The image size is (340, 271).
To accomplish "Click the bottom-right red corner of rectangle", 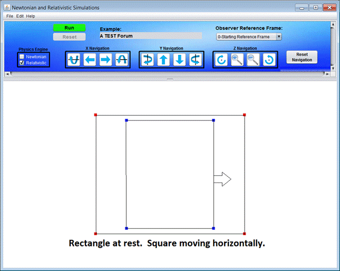I will [244, 234].
